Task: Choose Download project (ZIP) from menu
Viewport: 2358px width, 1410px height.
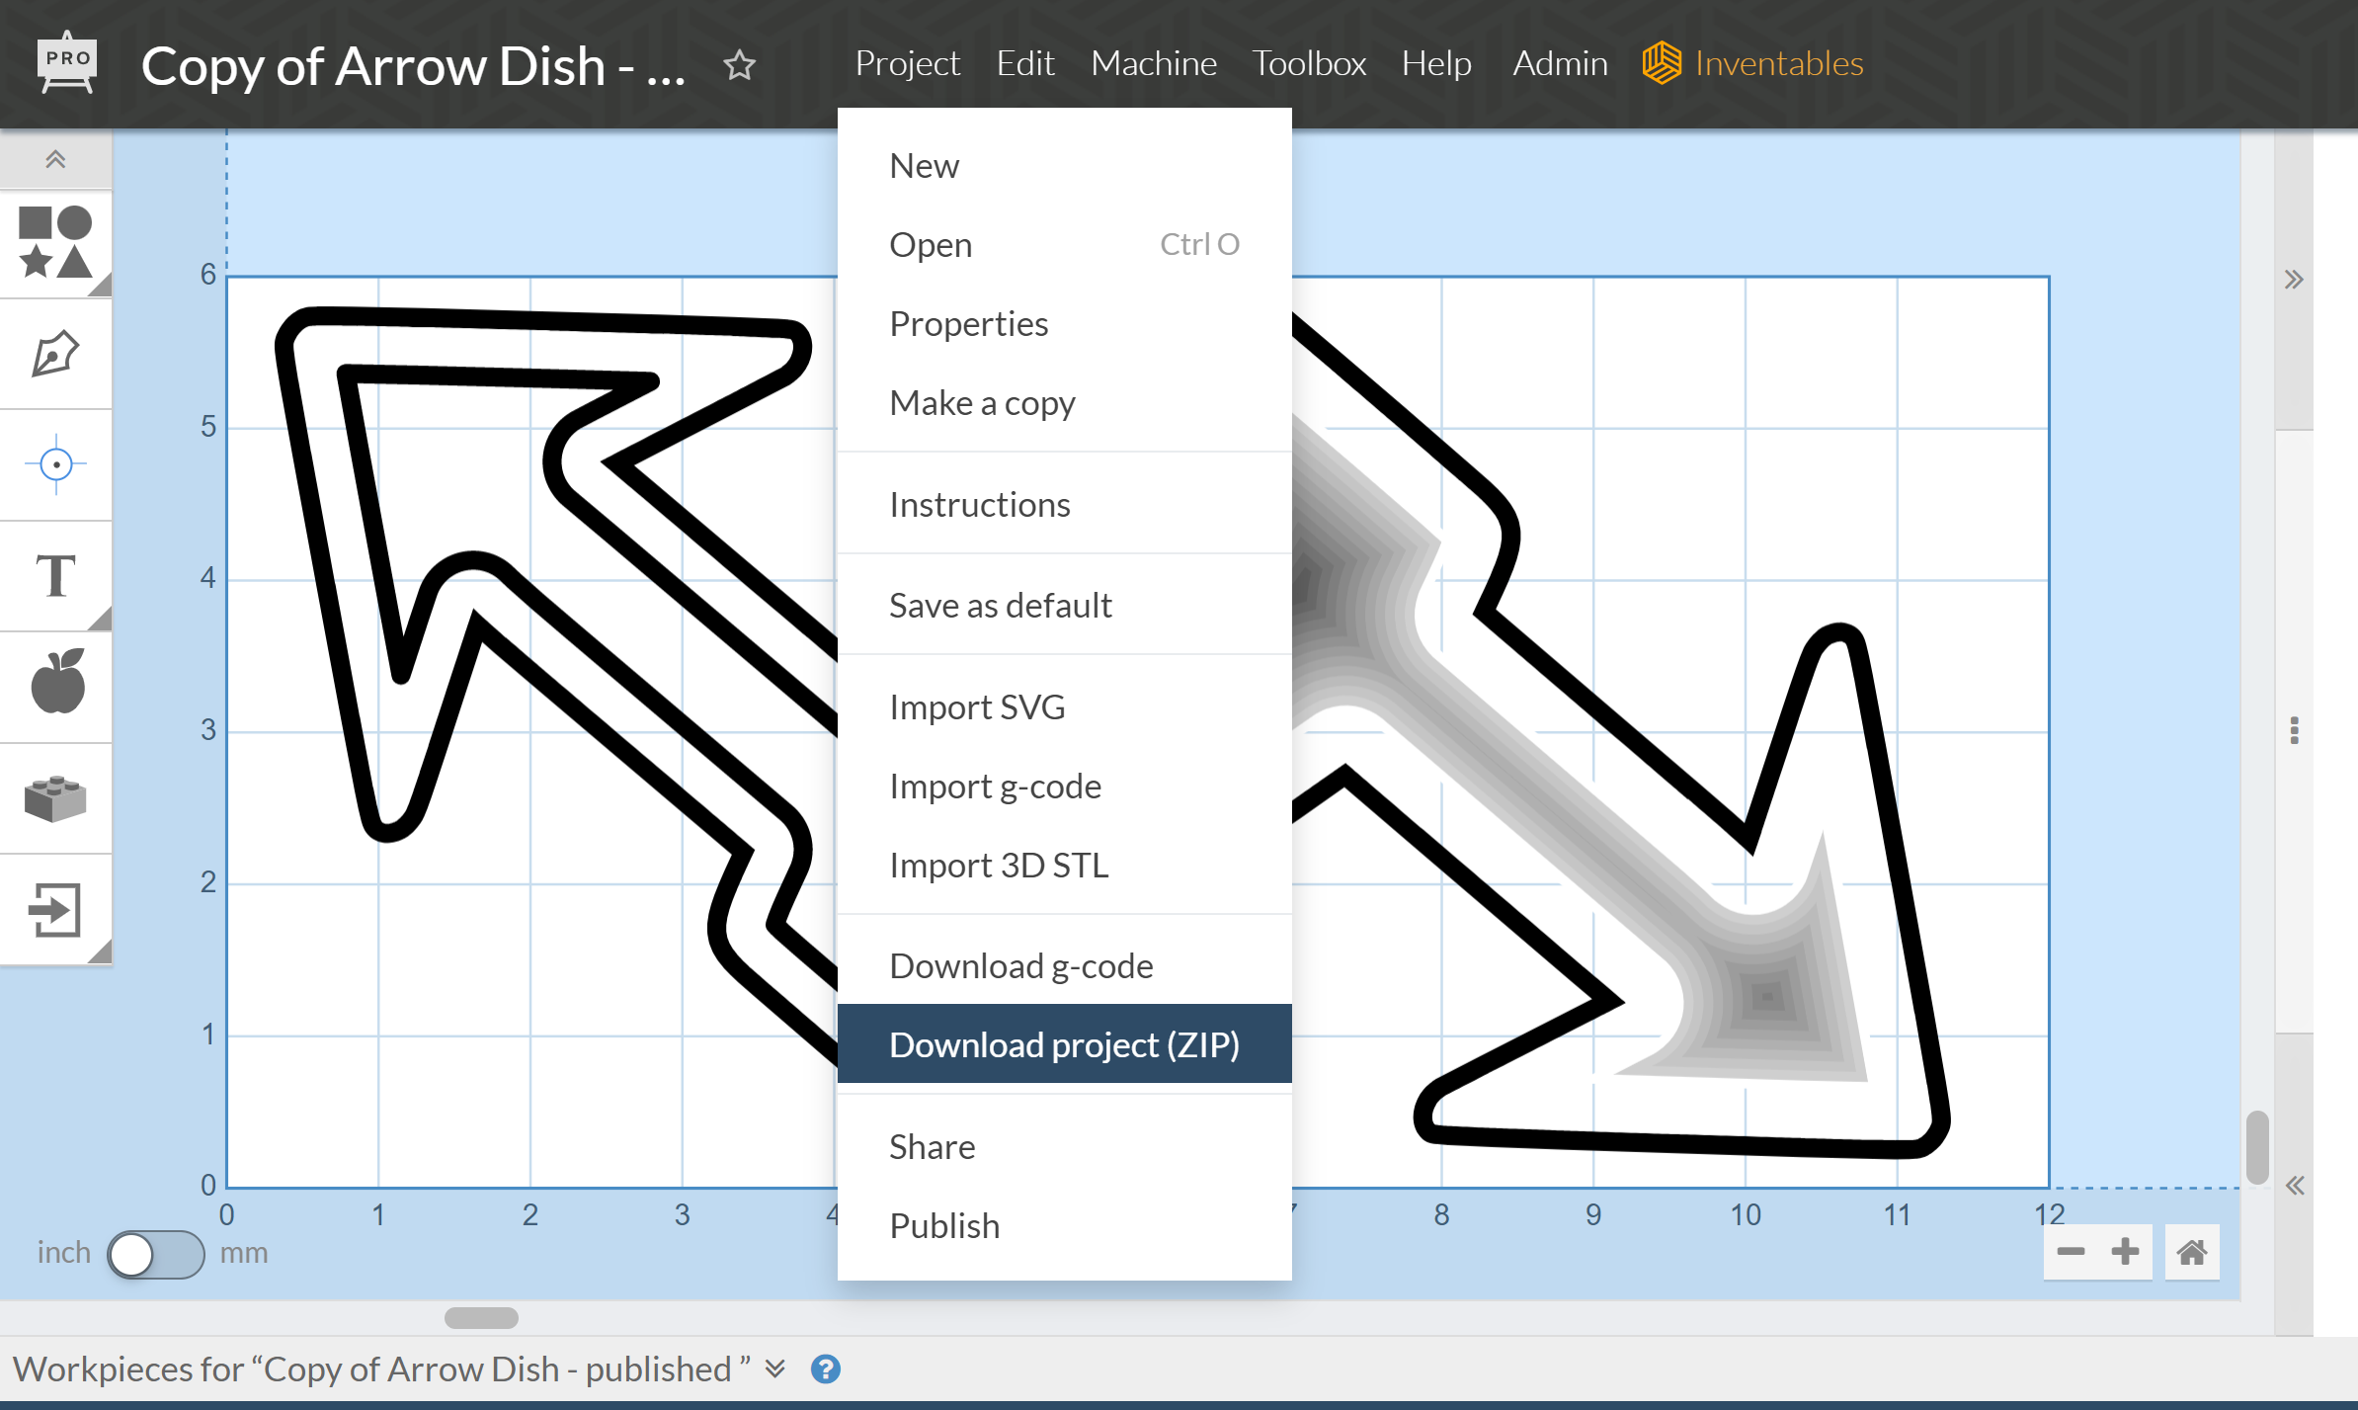Action: [x=1064, y=1044]
